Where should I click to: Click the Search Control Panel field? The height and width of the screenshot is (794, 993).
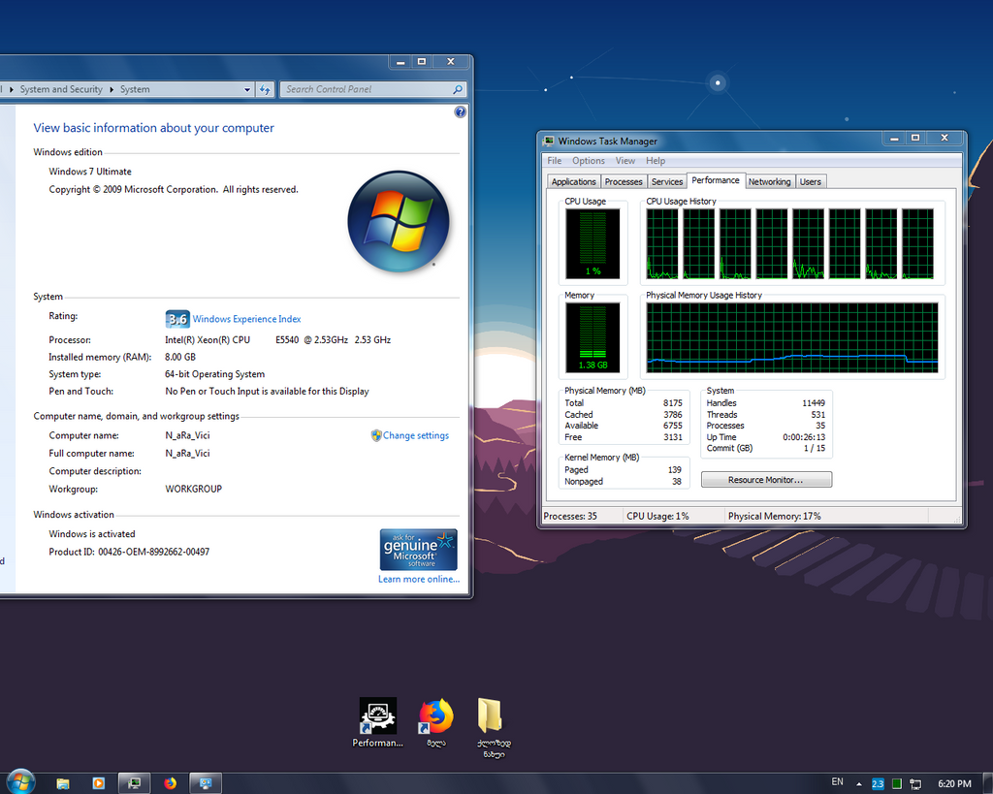[x=373, y=89]
